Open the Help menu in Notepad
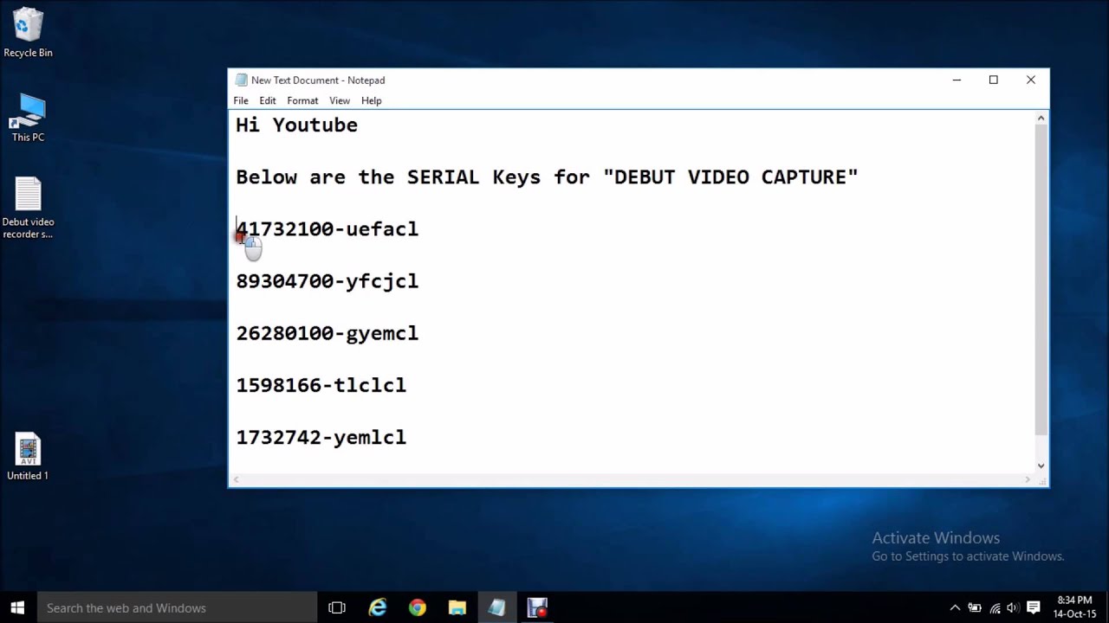 tap(372, 100)
